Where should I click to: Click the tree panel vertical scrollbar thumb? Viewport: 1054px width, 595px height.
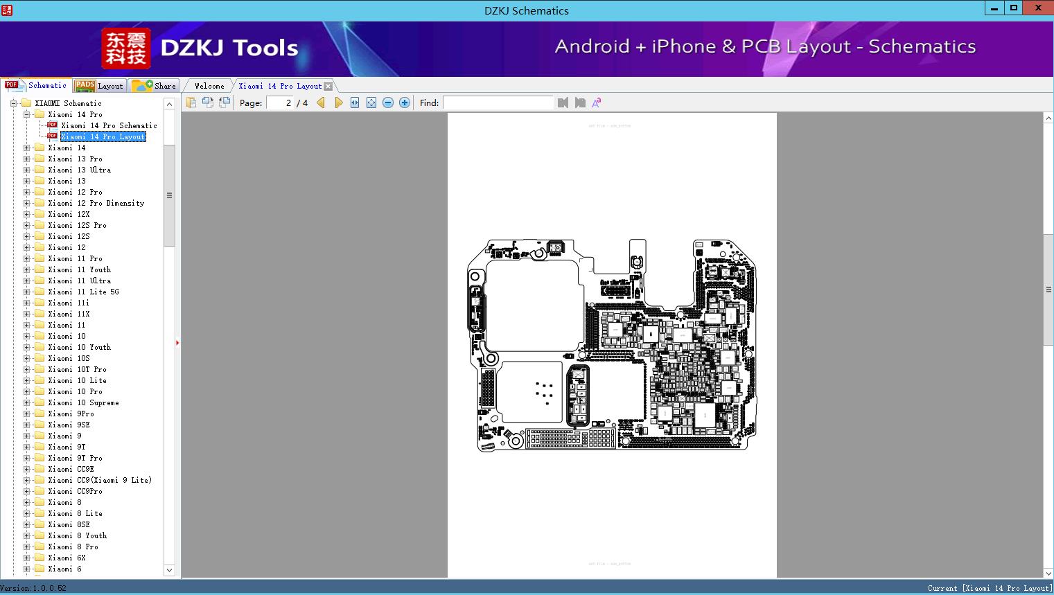point(169,195)
